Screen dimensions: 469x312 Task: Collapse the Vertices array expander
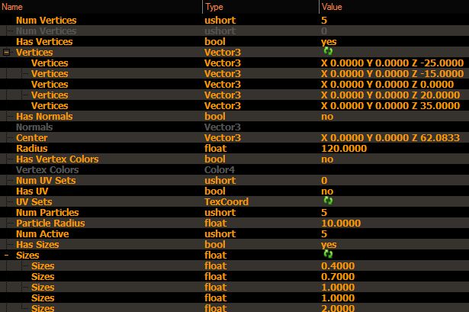[7, 53]
